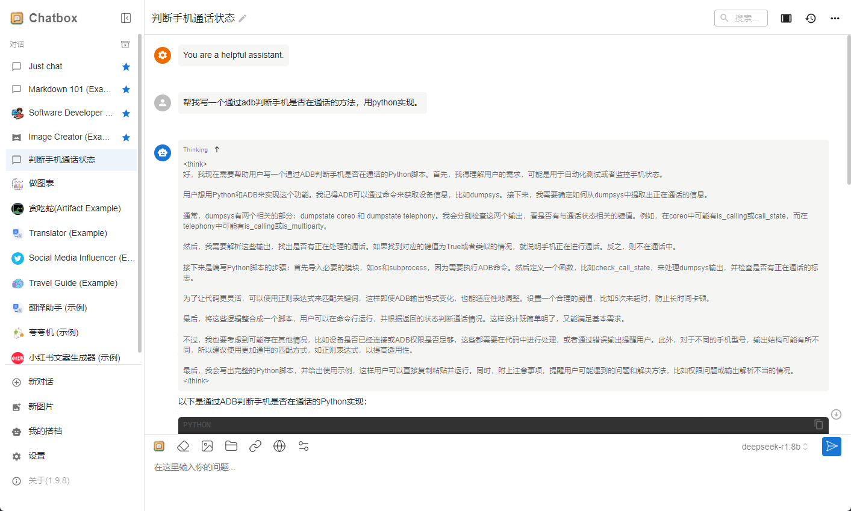Open the message history icon in the top bar

coord(810,18)
